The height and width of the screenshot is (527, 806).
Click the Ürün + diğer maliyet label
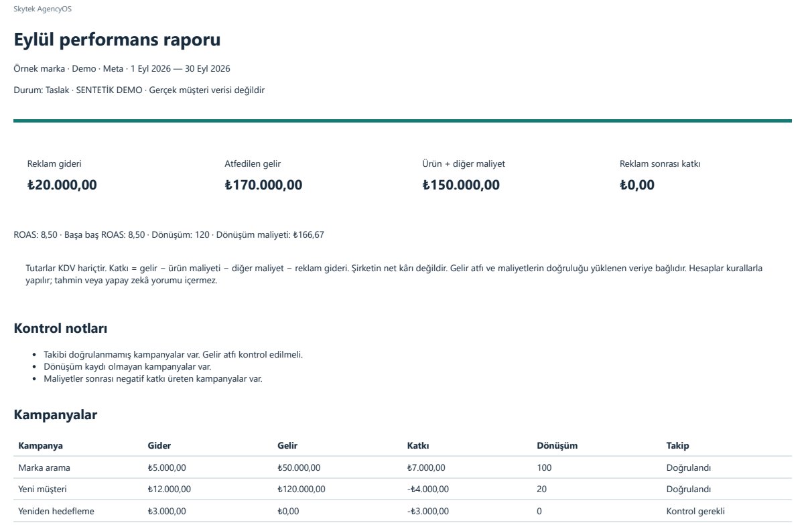[x=464, y=163]
